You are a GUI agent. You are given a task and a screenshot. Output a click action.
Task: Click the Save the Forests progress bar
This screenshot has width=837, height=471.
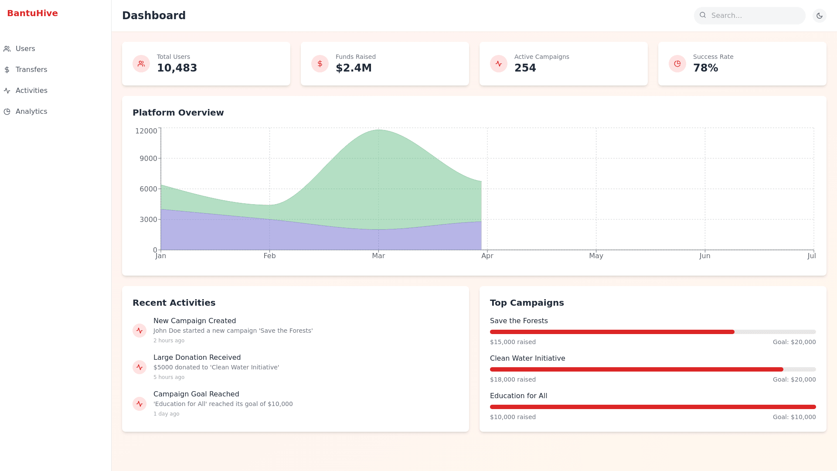(x=653, y=332)
